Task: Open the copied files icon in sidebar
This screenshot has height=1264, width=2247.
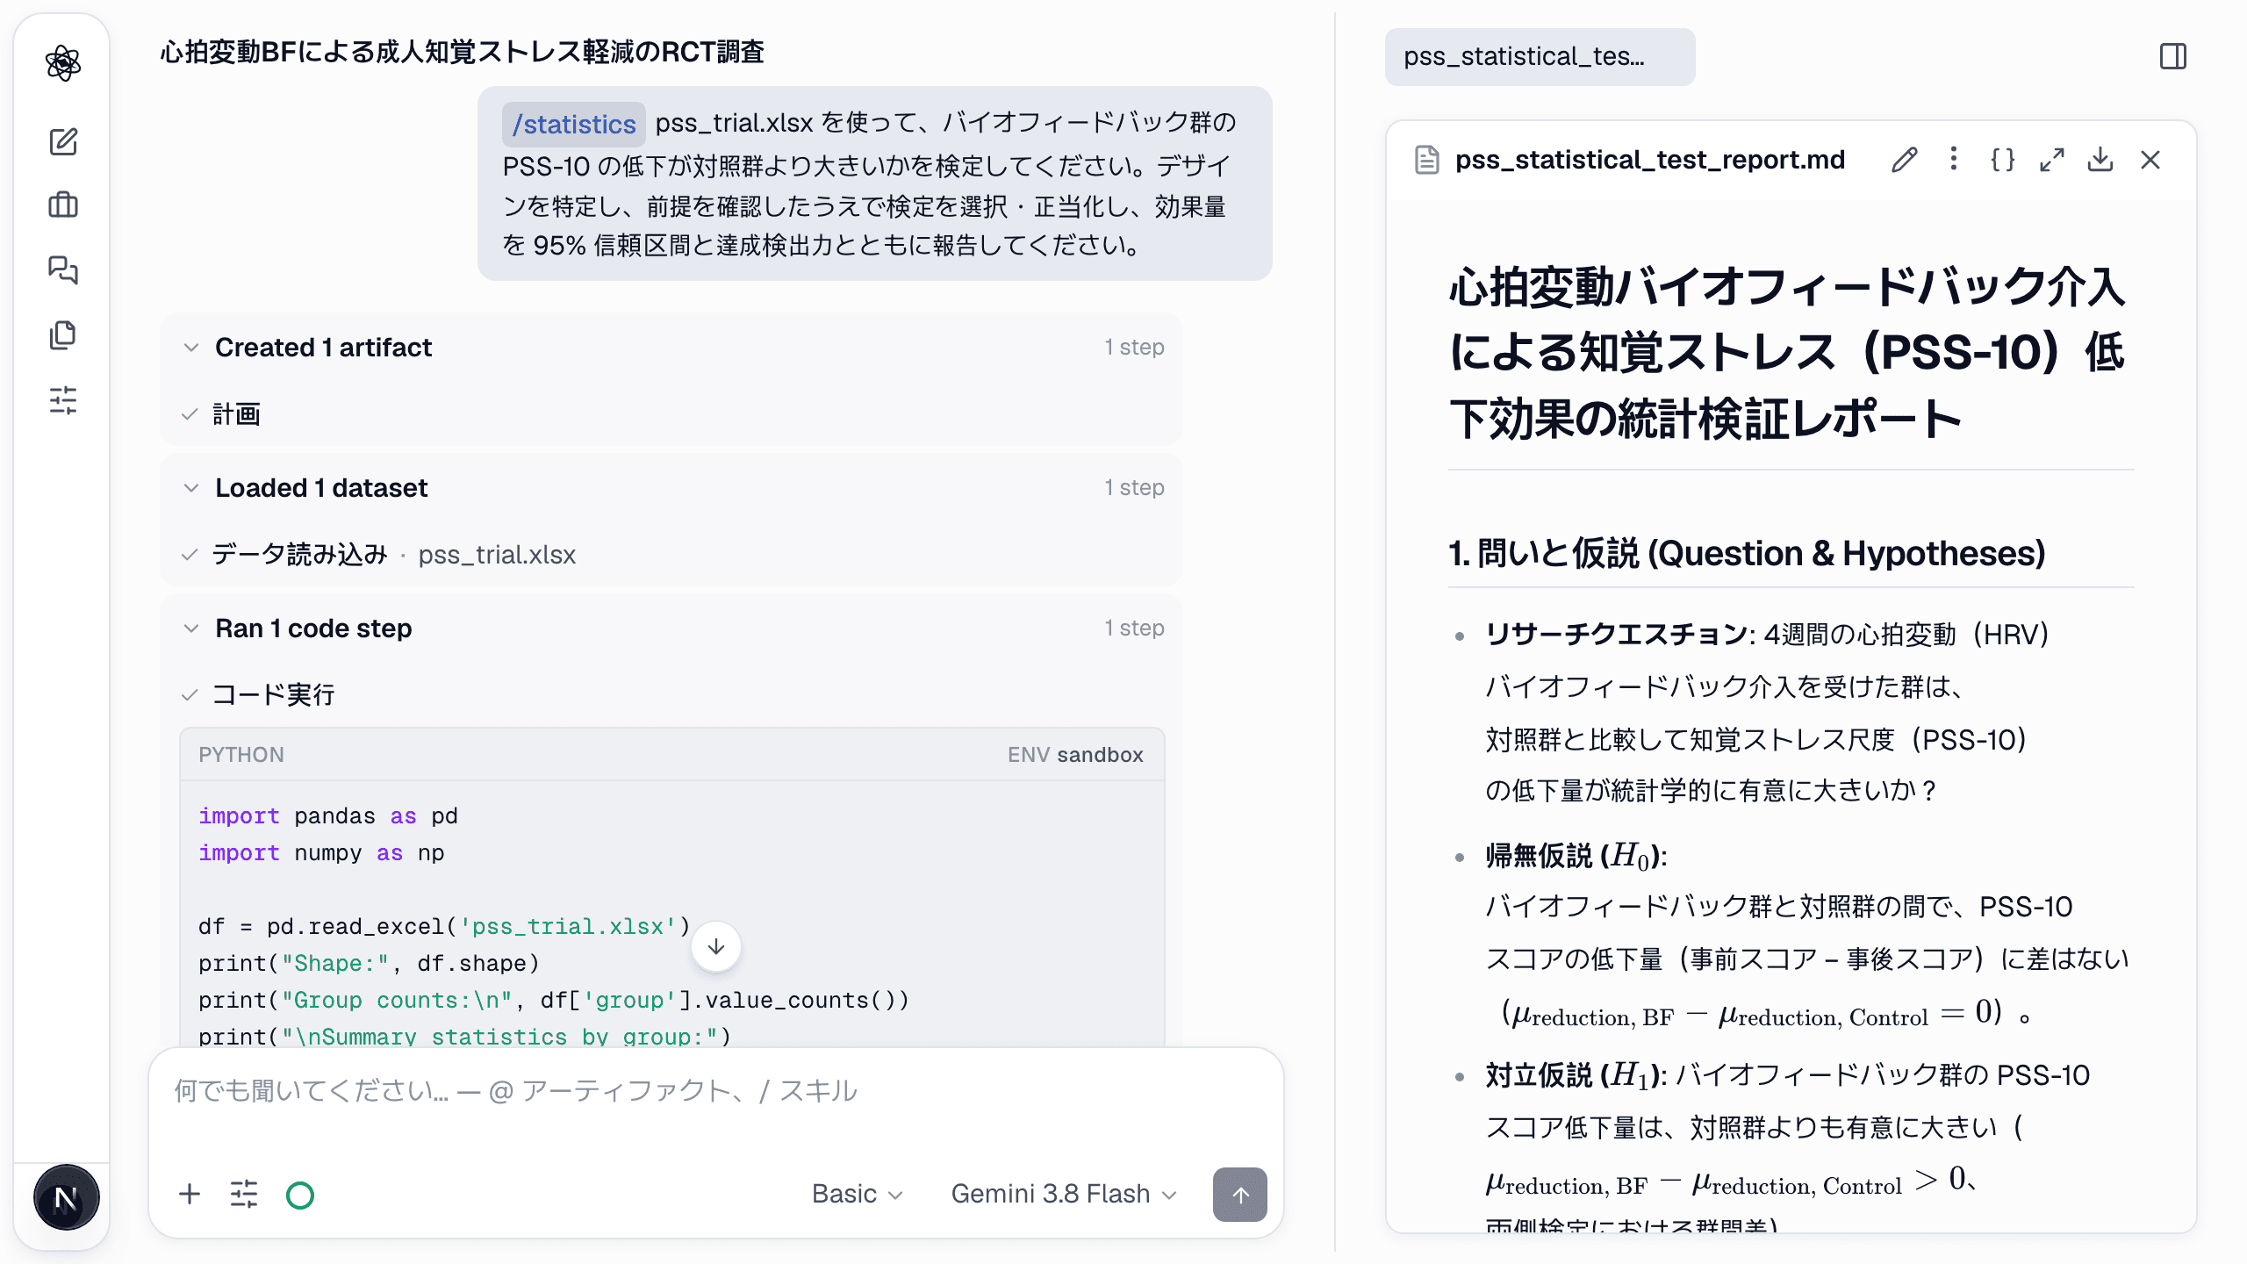Action: tap(63, 334)
